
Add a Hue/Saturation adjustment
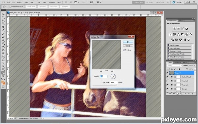[x=174, y=34]
